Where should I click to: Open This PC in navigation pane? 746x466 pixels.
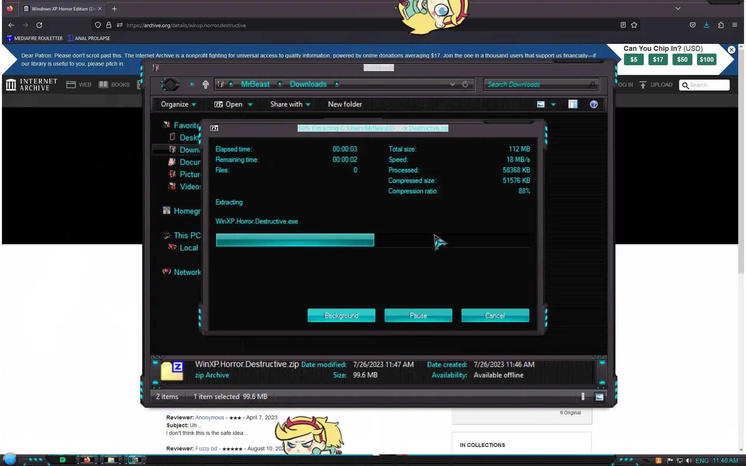tap(186, 235)
